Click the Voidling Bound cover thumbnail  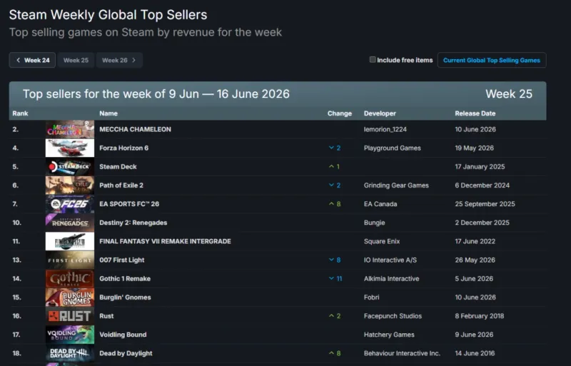(x=69, y=335)
